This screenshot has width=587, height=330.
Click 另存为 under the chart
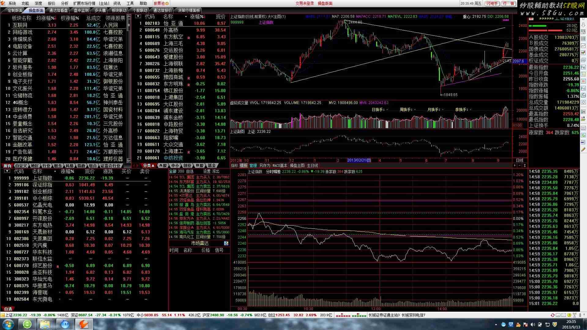click(265, 165)
